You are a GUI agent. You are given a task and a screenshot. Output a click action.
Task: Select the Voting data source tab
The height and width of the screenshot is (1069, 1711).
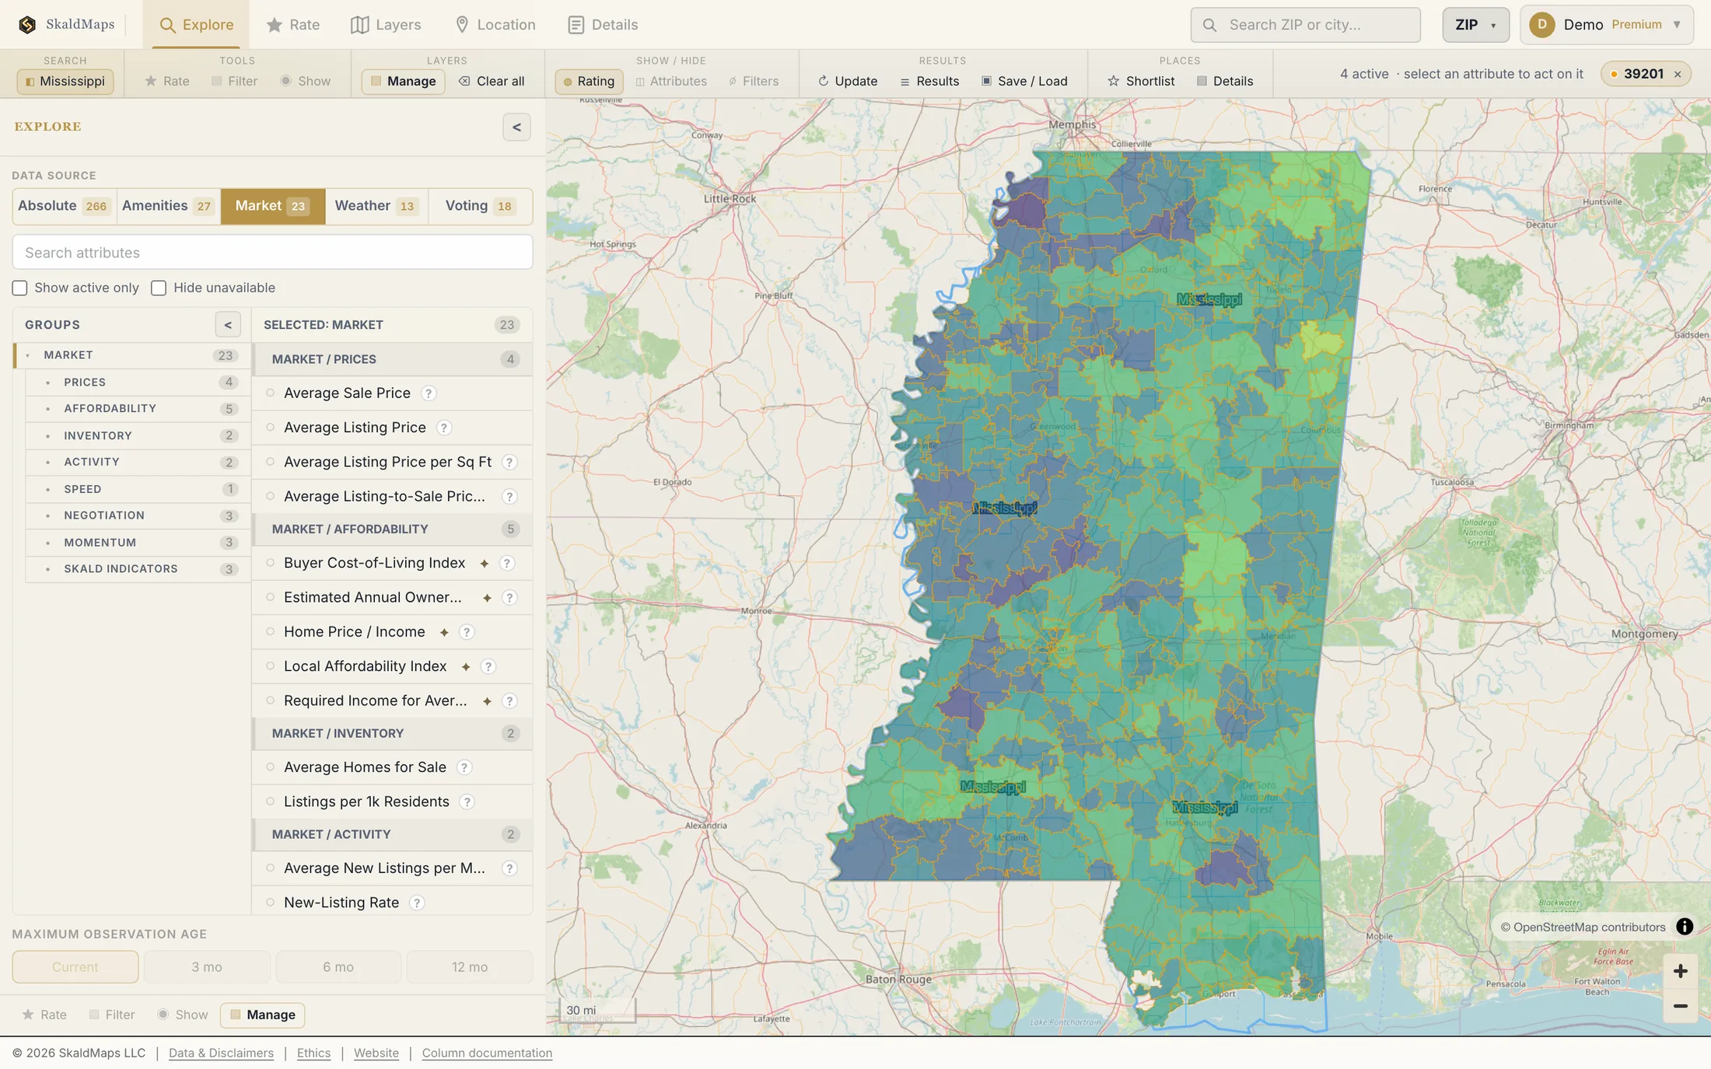pos(480,206)
